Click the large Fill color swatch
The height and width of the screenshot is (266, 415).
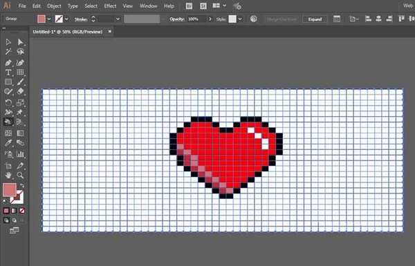pyautogui.click(x=10, y=189)
